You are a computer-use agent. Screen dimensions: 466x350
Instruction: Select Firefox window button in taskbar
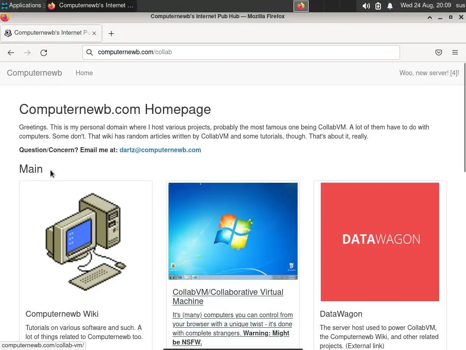[x=91, y=5]
